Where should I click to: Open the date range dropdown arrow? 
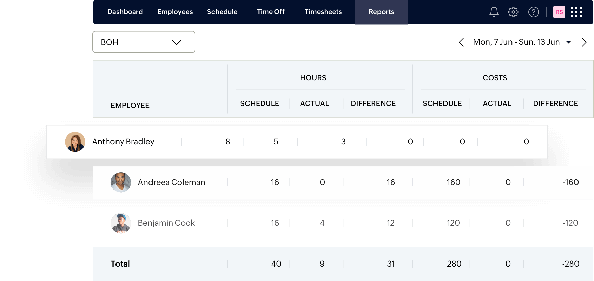(569, 42)
